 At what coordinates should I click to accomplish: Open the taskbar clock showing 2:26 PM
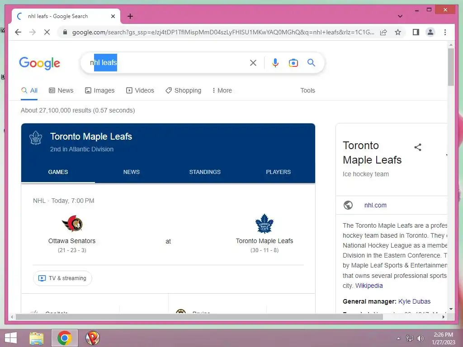pyautogui.click(x=444, y=338)
